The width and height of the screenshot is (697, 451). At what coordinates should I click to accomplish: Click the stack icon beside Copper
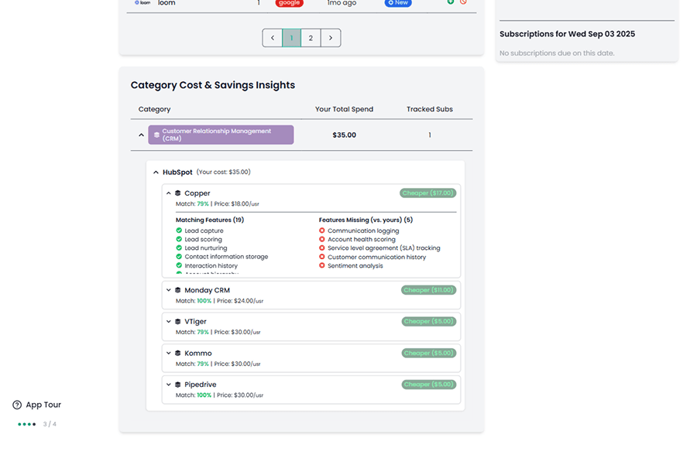coord(178,193)
